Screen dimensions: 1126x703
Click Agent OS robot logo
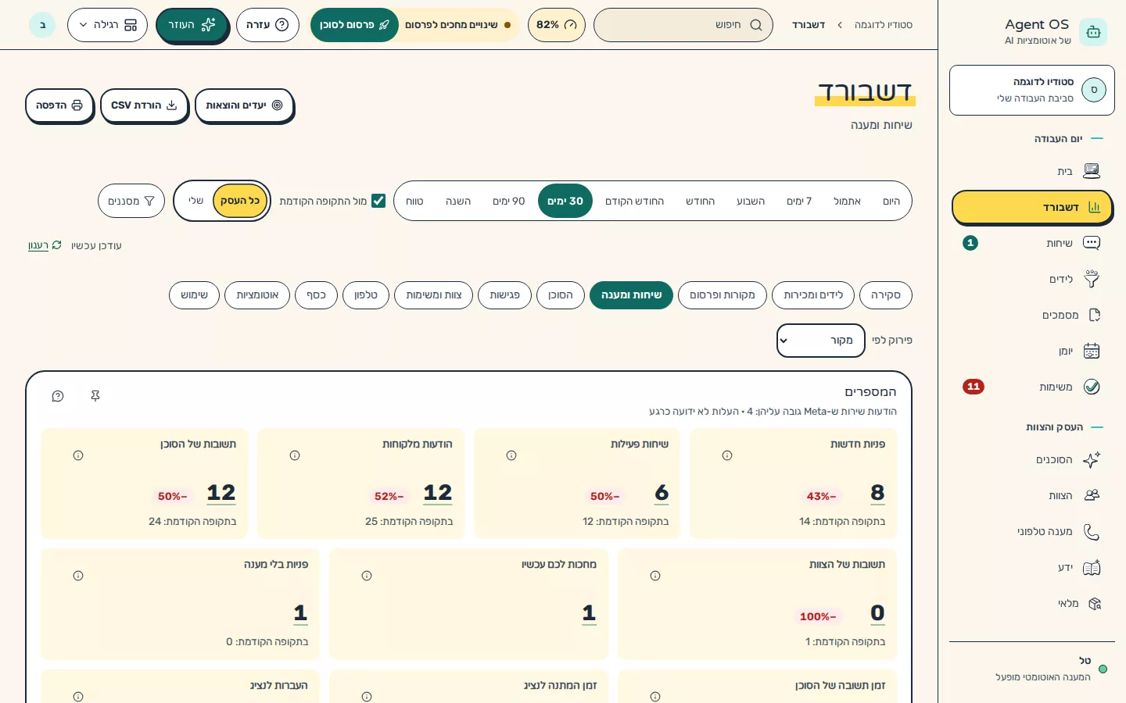[1093, 32]
